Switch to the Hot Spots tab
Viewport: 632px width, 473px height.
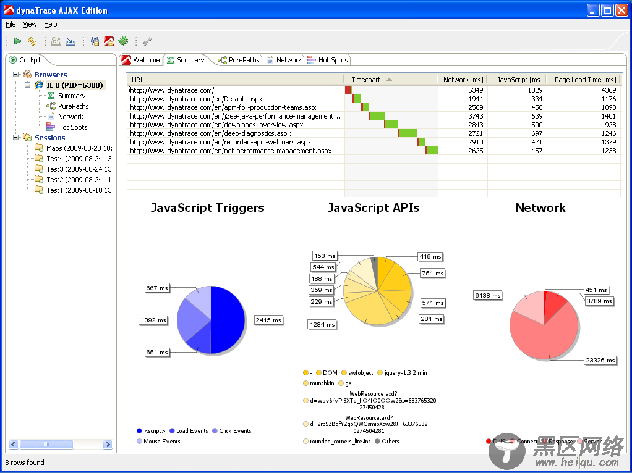[328, 60]
